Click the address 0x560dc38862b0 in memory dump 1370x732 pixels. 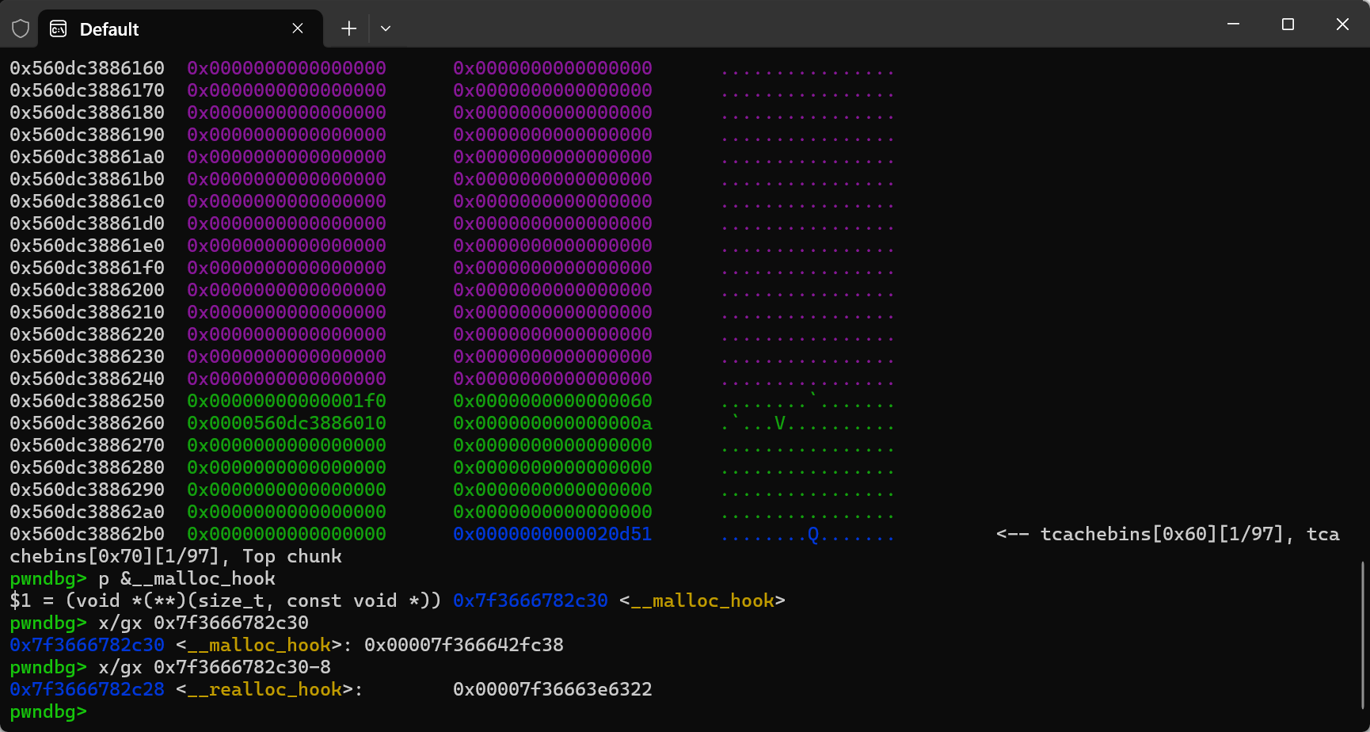pos(87,534)
